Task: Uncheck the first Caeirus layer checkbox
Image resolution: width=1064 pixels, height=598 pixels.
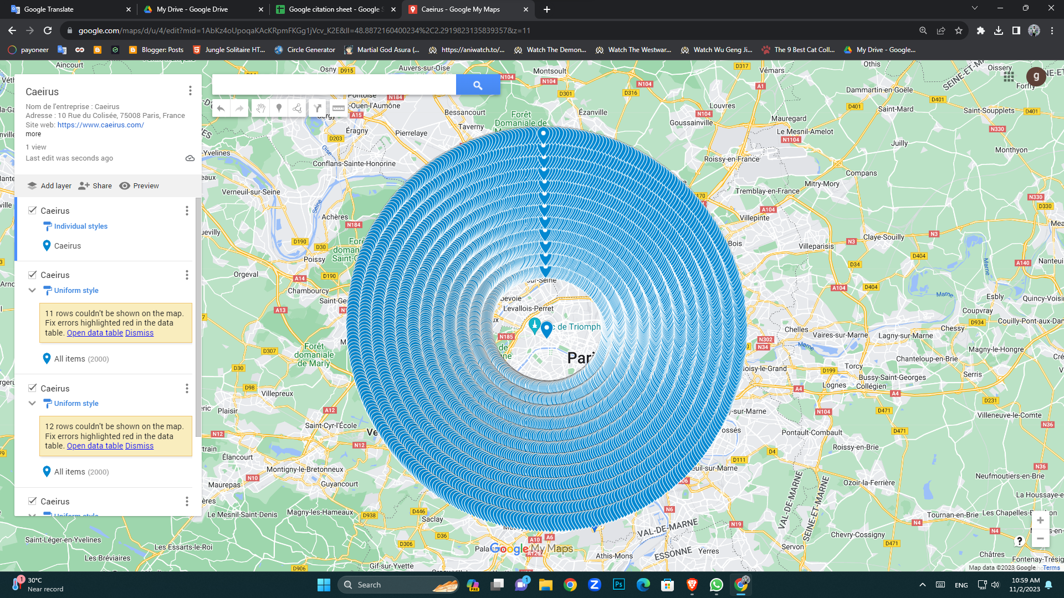Action: click(33, 210)
